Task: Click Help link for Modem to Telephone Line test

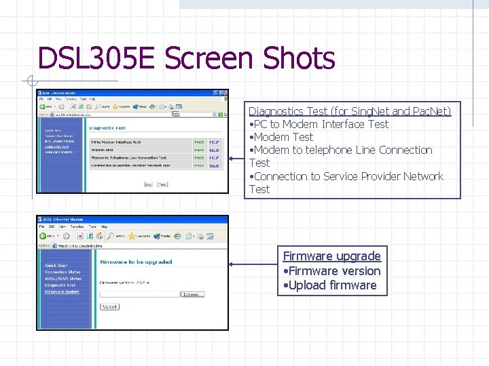Action: coord(214,158)
